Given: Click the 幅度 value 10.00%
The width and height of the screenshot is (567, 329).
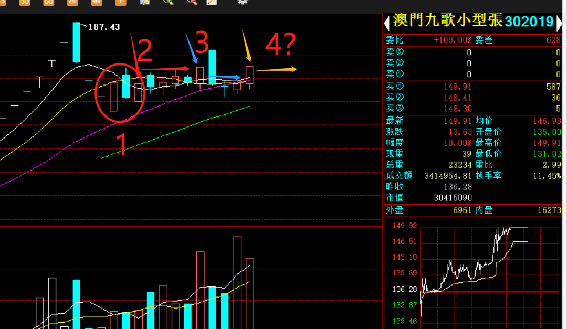Looking at the screenshot, I should coord(457,143).
